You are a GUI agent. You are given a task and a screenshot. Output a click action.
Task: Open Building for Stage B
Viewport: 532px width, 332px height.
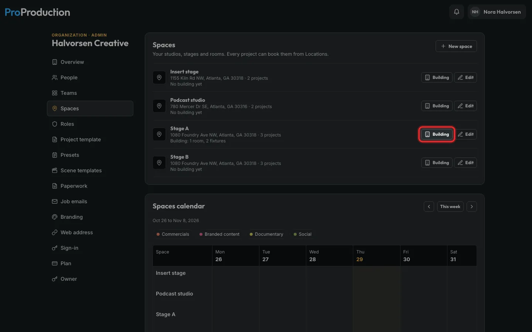click(x=437, y=163)
